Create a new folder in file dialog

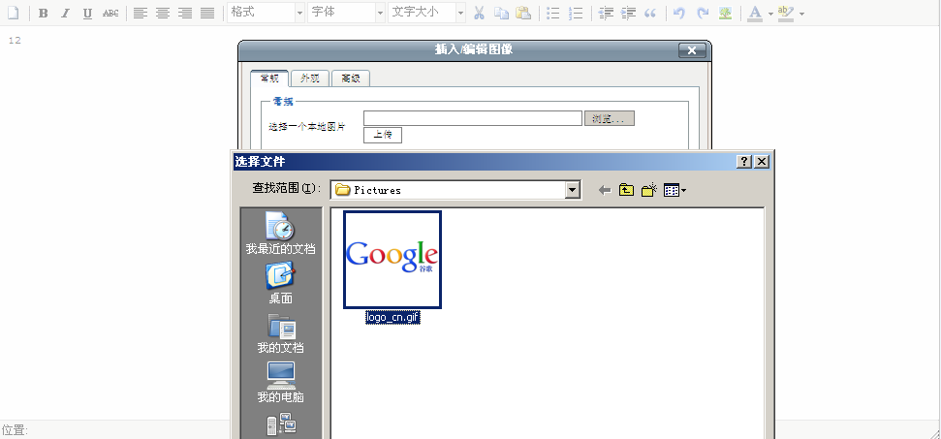point(648,190)
